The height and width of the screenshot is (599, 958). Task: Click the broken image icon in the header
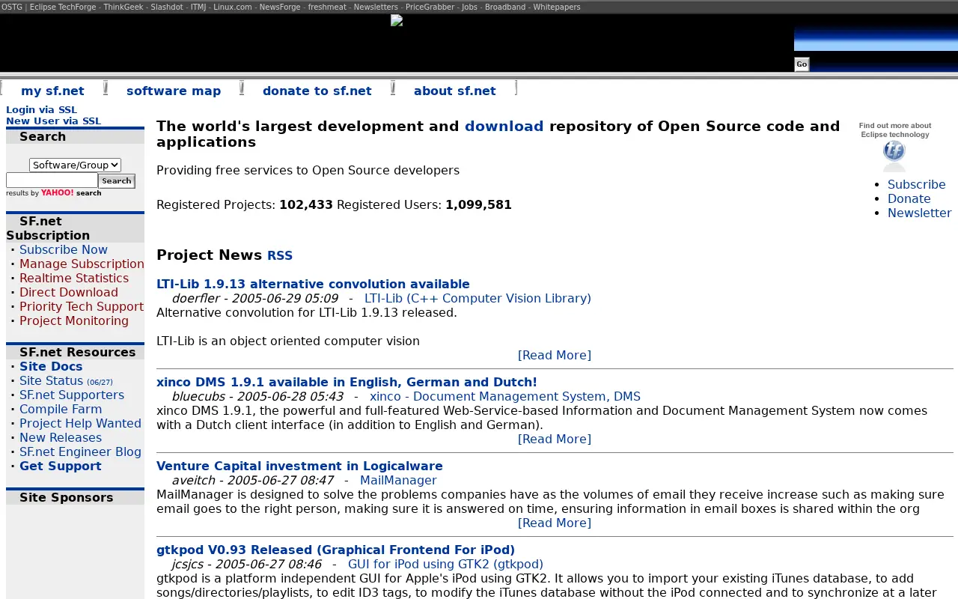(397, 20)
